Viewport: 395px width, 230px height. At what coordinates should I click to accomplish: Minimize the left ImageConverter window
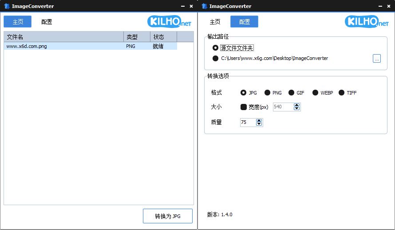coord(182,6)
